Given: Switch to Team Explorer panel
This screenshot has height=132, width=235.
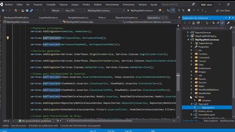Looking at the screenshot, I should (x=210, y=121).
